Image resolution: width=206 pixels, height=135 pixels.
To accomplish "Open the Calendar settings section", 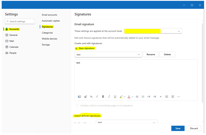I will click(12, 47).
